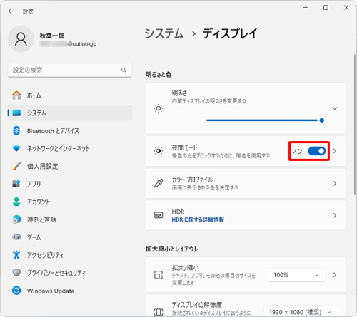
Task: Click the 設定の検索 search field
Action: pos(70,70)
